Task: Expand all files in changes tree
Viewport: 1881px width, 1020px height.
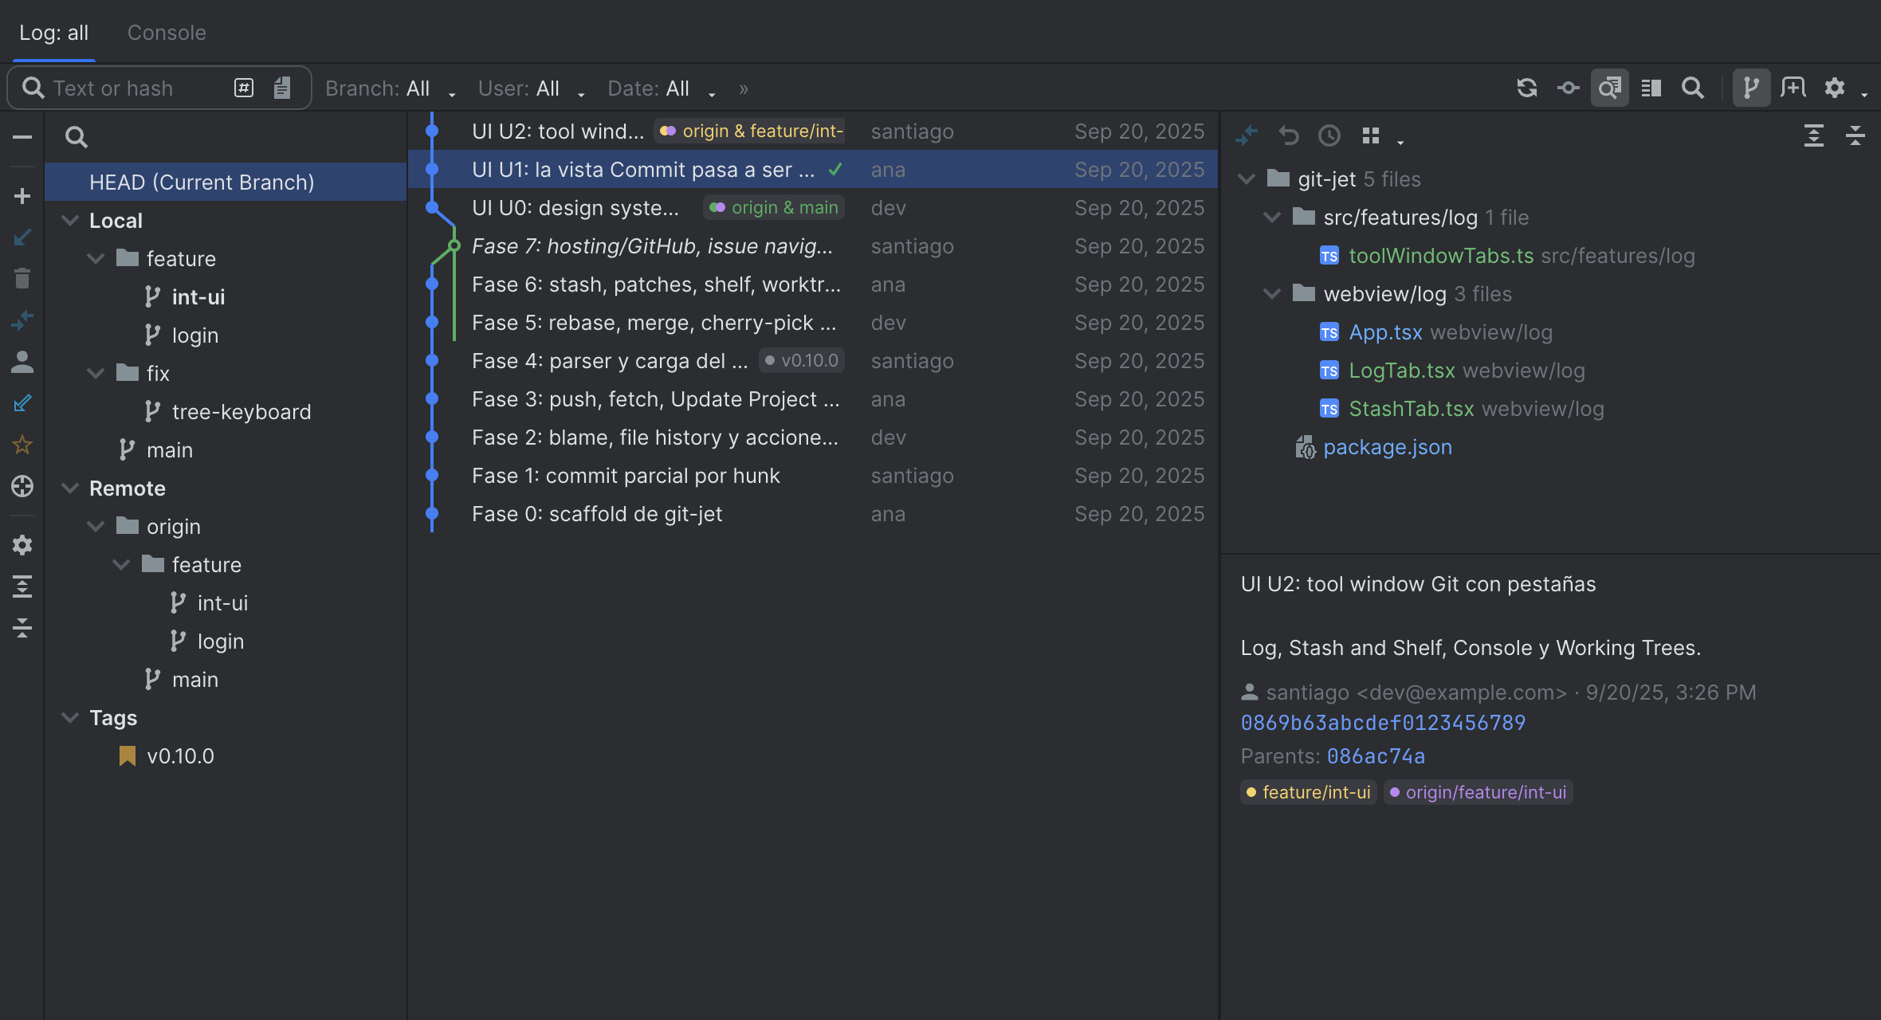Action: tap(1814, 135)
